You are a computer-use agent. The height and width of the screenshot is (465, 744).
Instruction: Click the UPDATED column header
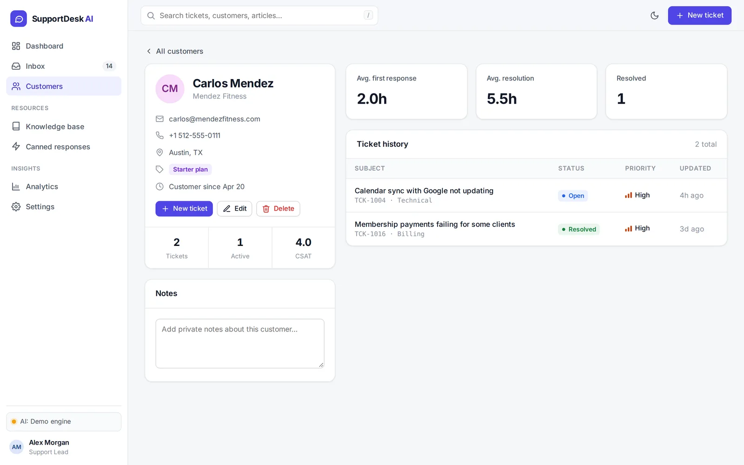(x=695, y=168)
